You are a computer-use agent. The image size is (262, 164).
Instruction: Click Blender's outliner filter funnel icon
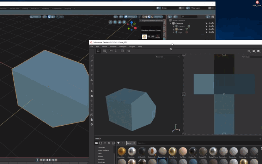[208, 17]
